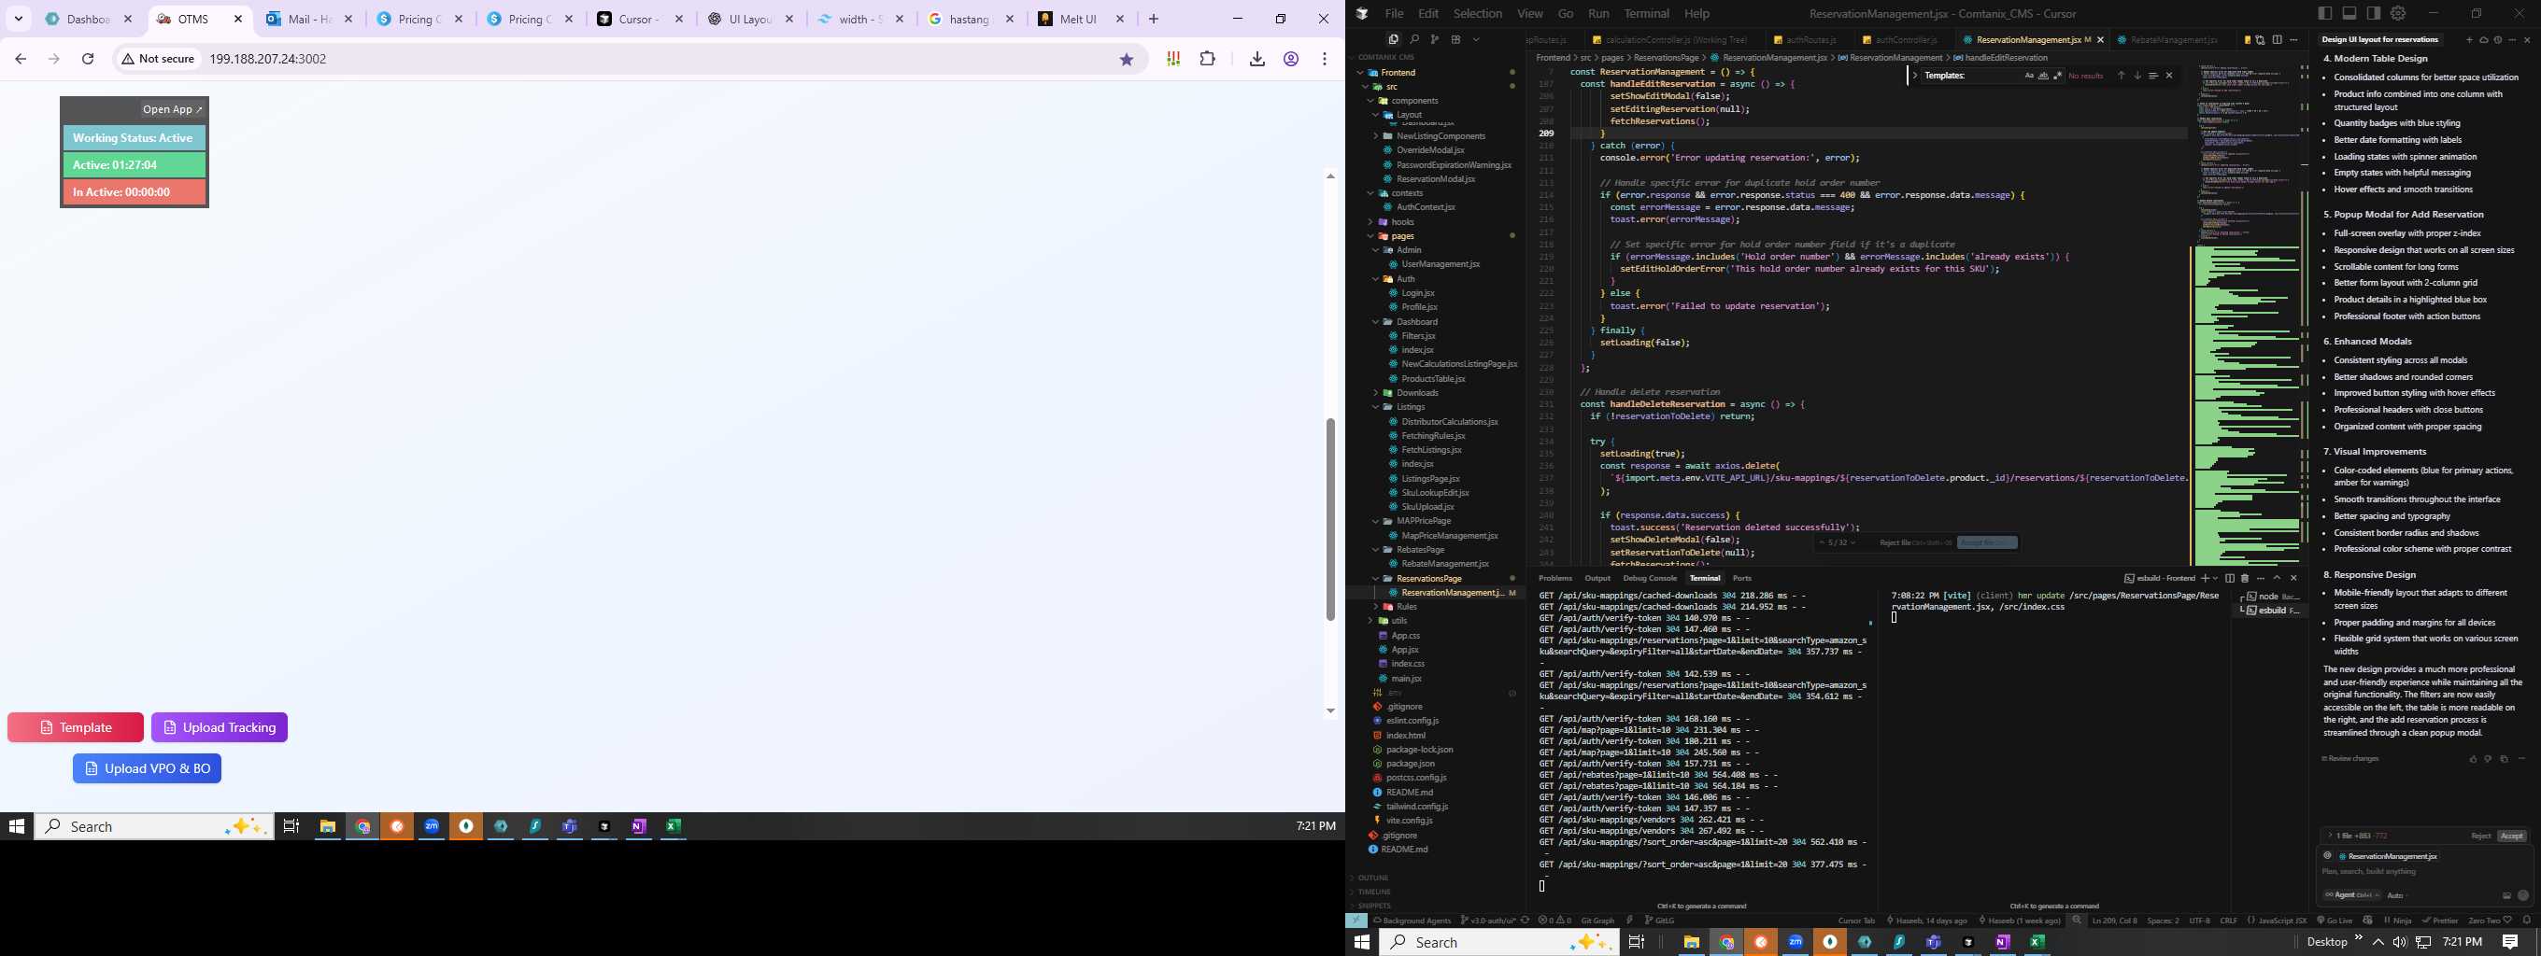The width and height of the screenshot is (2541, 956).
Task: Open ListingsPage.jsx in file explorer
Action: pyautogui.click(x=1430, y=479)
